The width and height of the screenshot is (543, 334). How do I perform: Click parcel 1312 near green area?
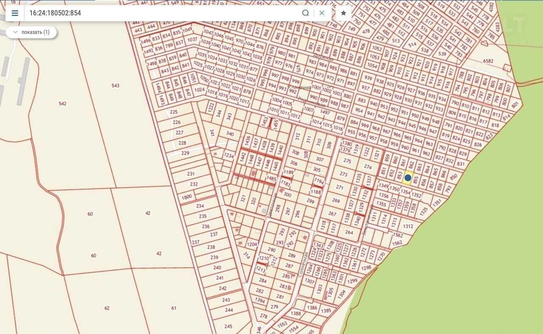[x=408, y=226]
